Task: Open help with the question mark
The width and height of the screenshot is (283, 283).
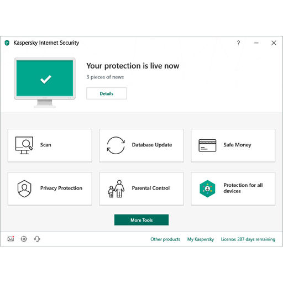Action: pyautogui.click(x=238, y=43)
